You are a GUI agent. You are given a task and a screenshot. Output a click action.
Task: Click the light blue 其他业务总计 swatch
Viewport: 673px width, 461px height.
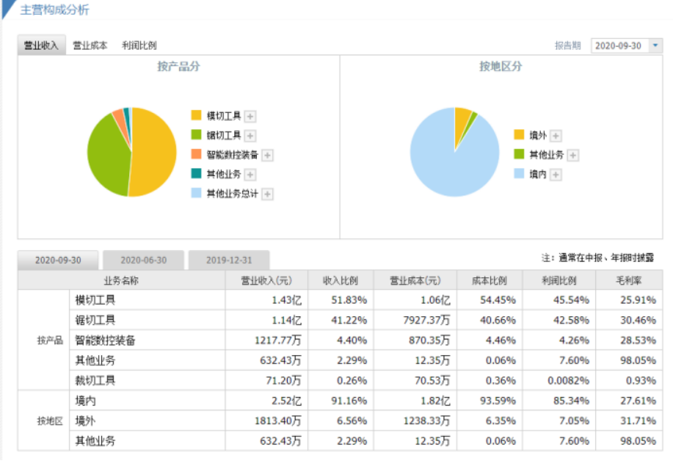pos(196,193)
